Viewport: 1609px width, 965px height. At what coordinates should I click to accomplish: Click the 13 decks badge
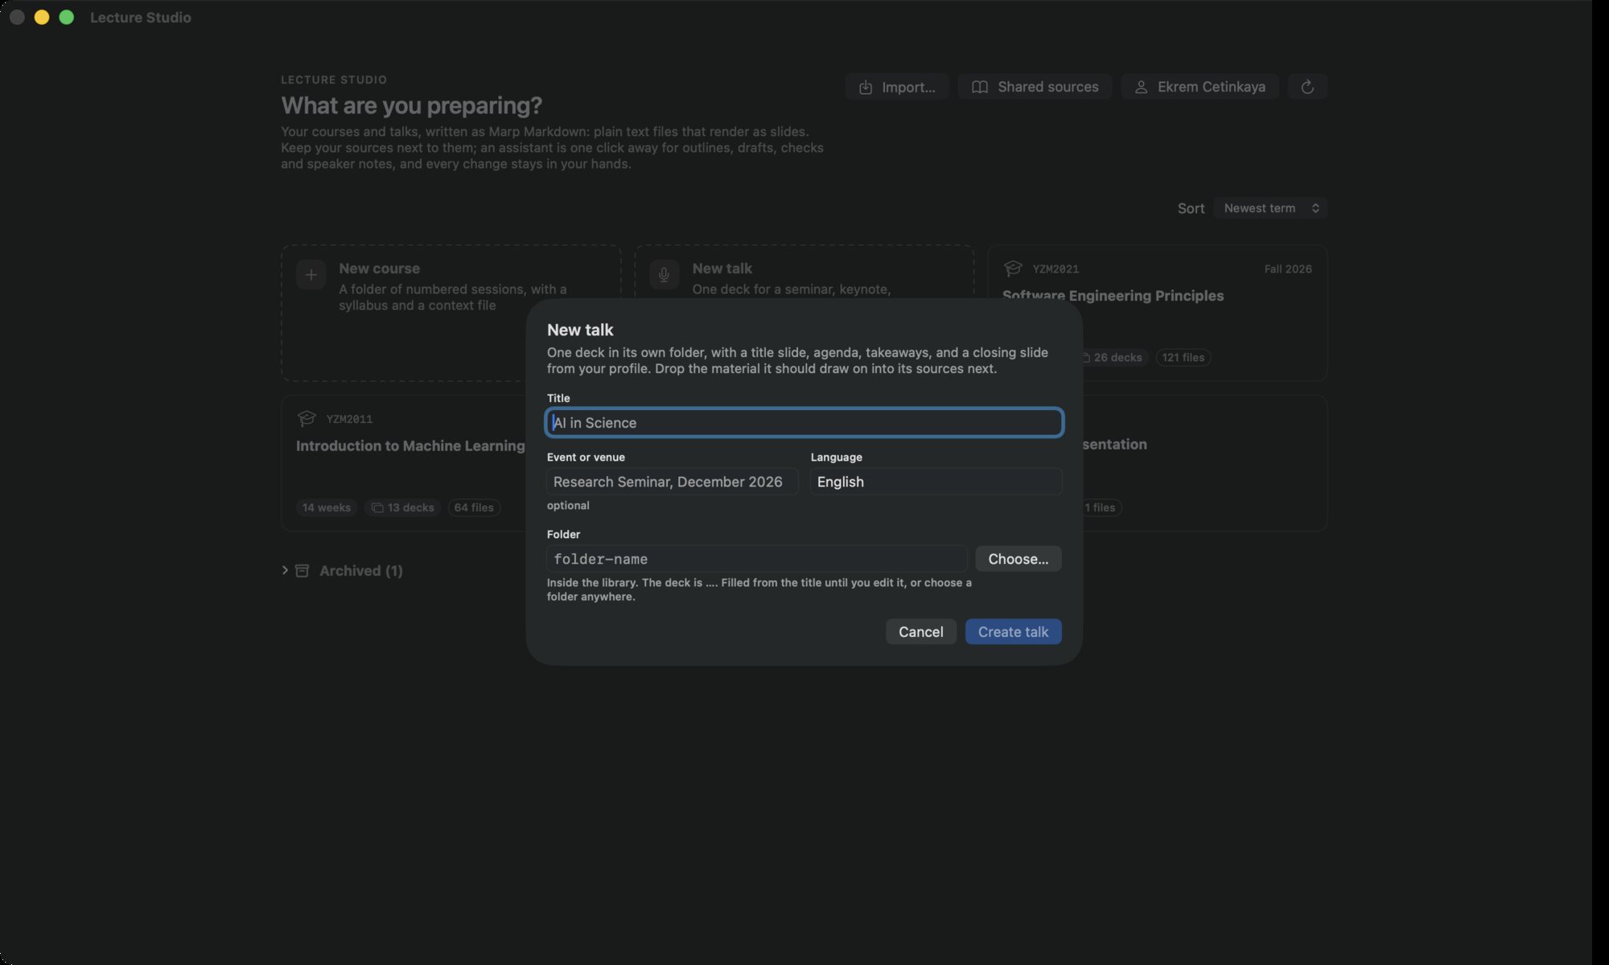(x=403, y=507)
